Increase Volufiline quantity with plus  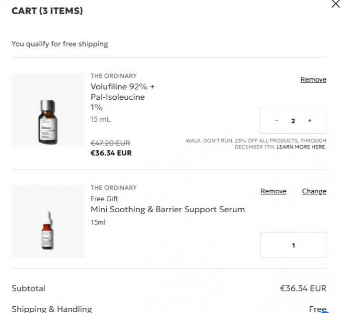310,121
